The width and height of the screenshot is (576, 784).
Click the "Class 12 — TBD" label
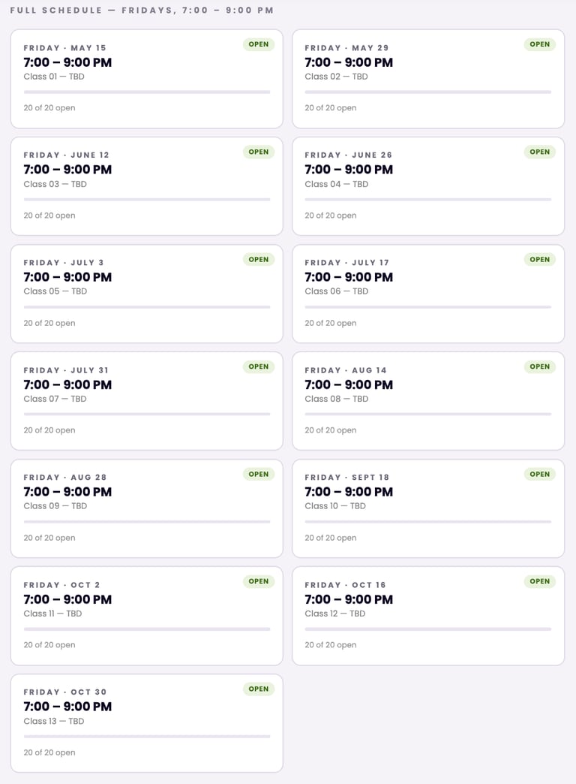click(334, 614)
